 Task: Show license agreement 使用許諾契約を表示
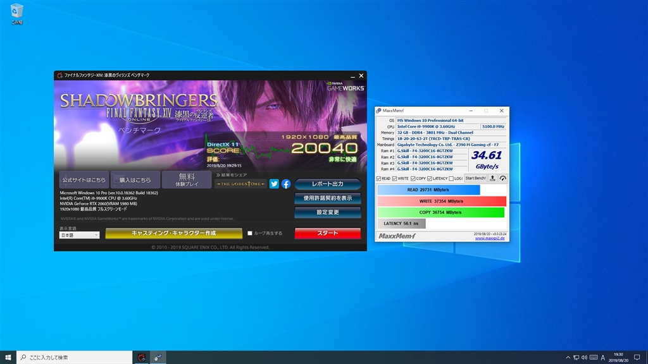pos(328,198)
